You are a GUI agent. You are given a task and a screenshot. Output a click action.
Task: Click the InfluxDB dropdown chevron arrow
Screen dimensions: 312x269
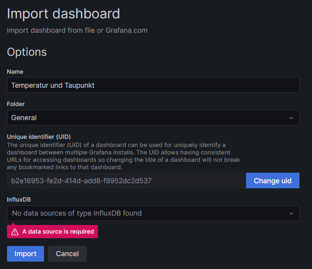point(291,214)
